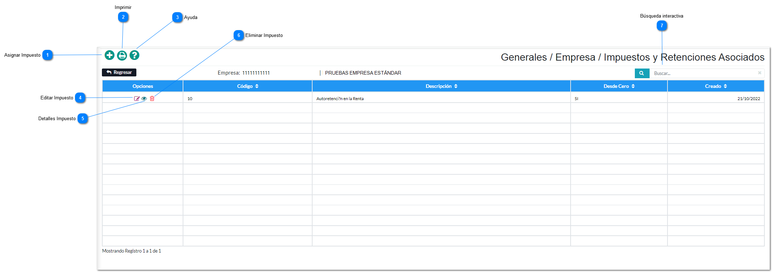
Task: Open the green question mark Ayuda icon
Action: 134,55
